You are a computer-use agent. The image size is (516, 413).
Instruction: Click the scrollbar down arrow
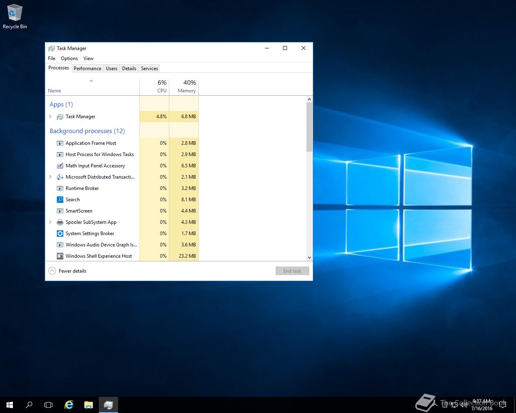click(309, 257)
